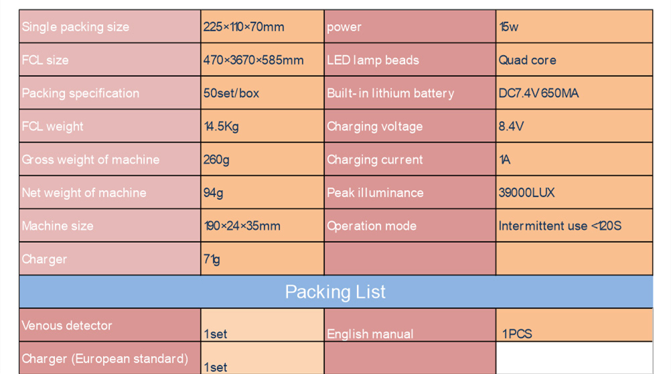The image size is (671, 374).
Task: Select the power 15w value cell
Action: point(575,27)
